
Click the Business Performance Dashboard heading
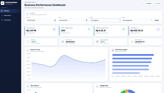pos(45,5)
